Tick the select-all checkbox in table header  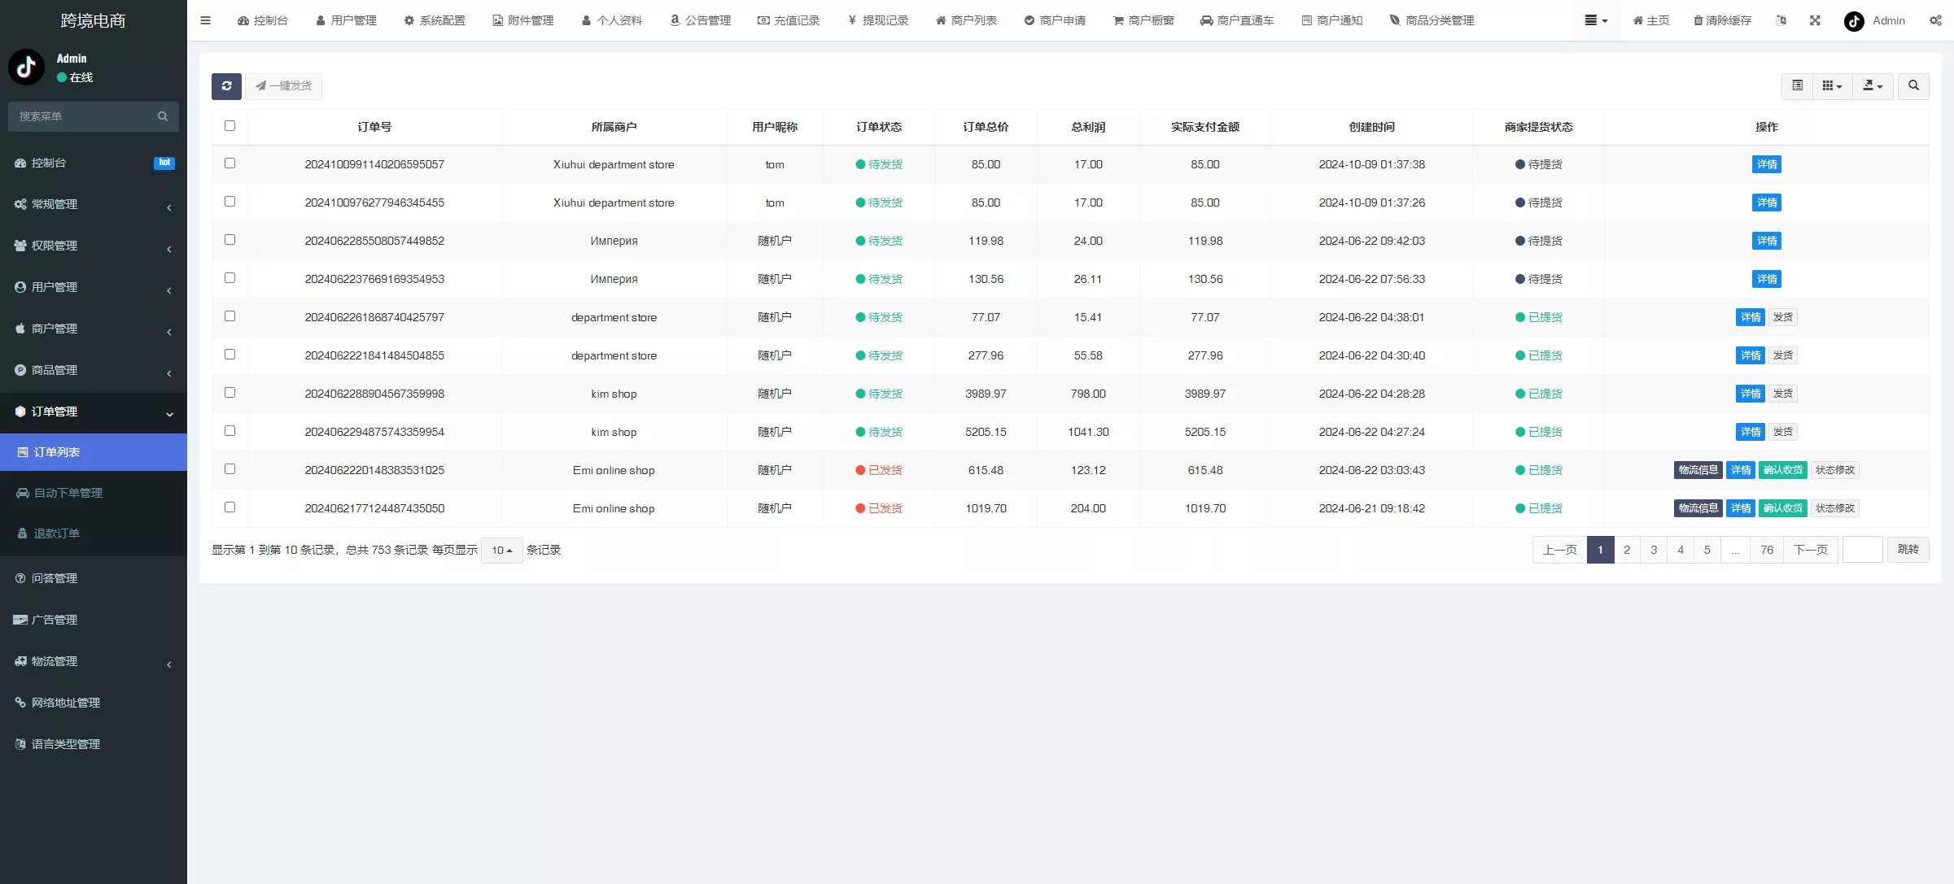pos(229,126)
